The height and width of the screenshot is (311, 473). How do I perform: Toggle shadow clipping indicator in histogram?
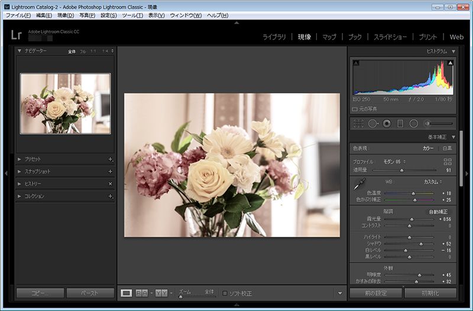pyautogui.click(x=357, y=63)
